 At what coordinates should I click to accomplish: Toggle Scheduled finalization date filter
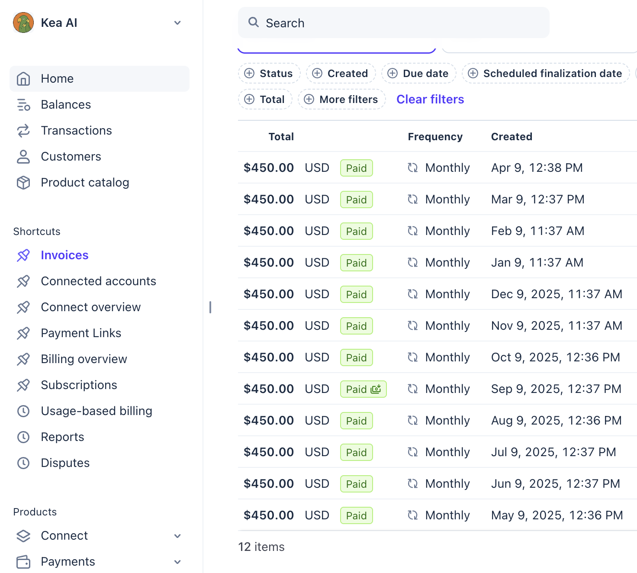pyautogui.click(x=545, y=74)
